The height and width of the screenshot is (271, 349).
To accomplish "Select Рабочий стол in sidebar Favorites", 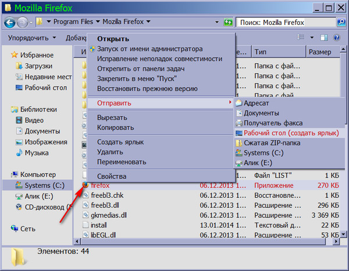I will tap(41, 88).
